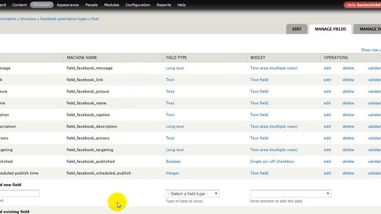Open Integer field type link
Image resolution: width=381 pixels, height=214 pixels.
[x=173, y=173]
